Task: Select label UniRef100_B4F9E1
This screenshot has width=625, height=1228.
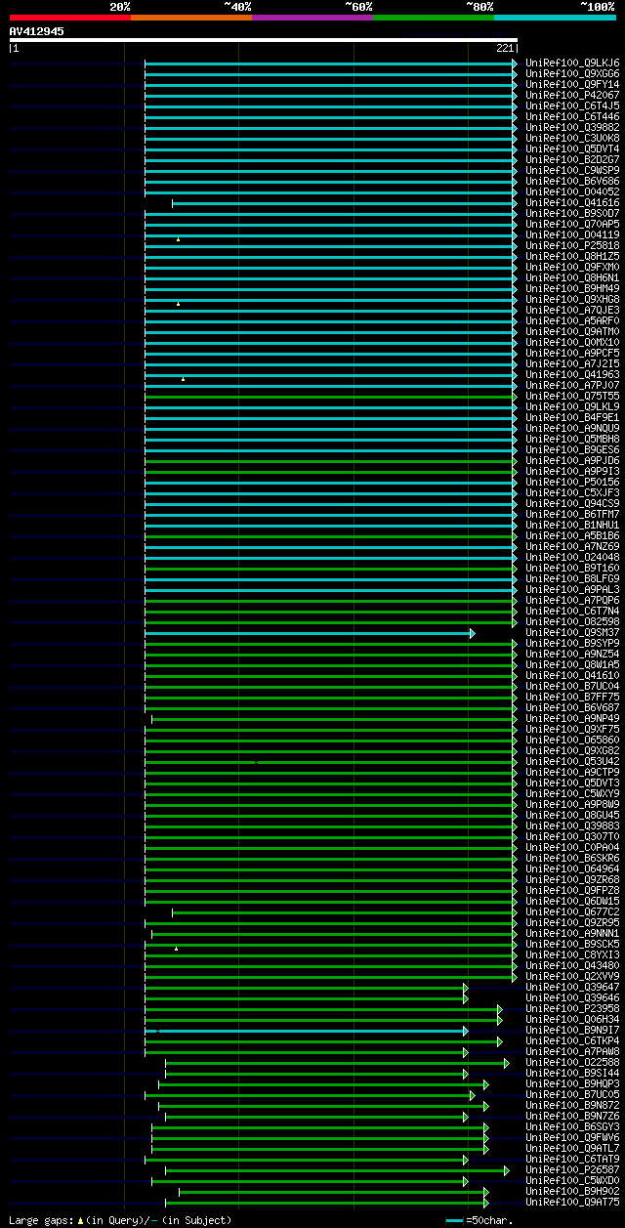Action: tap(572, 417)
